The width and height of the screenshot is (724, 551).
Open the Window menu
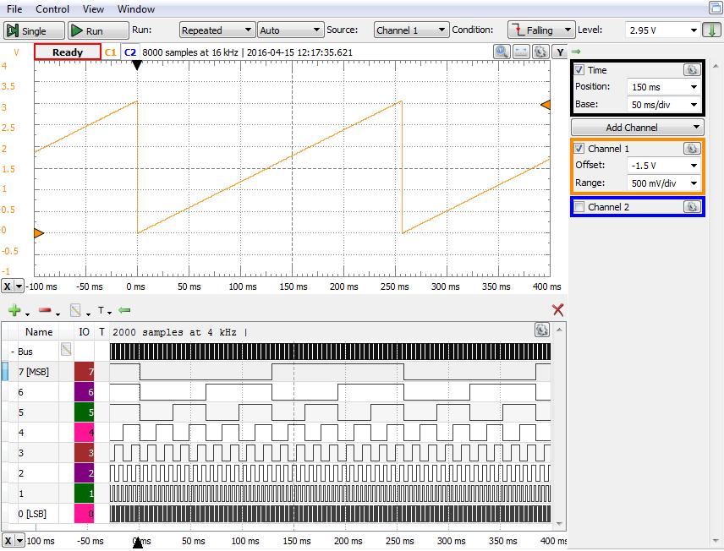[136, 8]
